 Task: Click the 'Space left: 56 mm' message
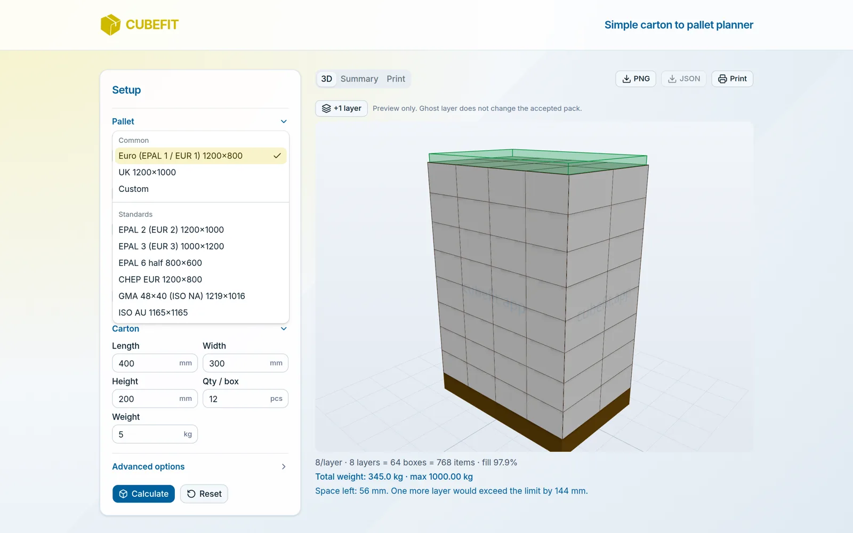[x=451, y=491]
